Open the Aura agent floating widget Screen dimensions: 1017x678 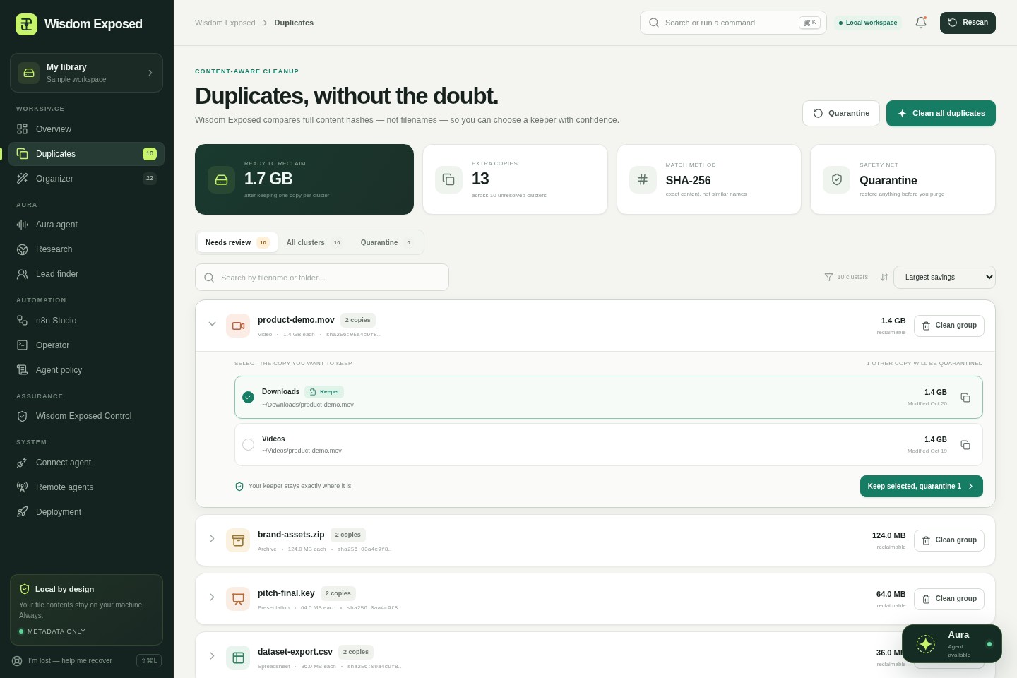(x=952, y=643)
